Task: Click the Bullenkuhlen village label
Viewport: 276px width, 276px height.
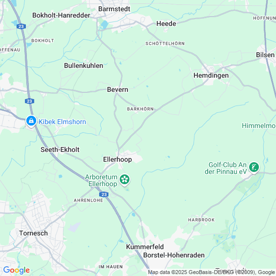Action: 84,65
